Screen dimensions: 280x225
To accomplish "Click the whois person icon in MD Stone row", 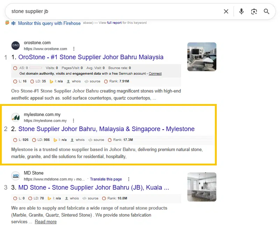I will (66, 198).
